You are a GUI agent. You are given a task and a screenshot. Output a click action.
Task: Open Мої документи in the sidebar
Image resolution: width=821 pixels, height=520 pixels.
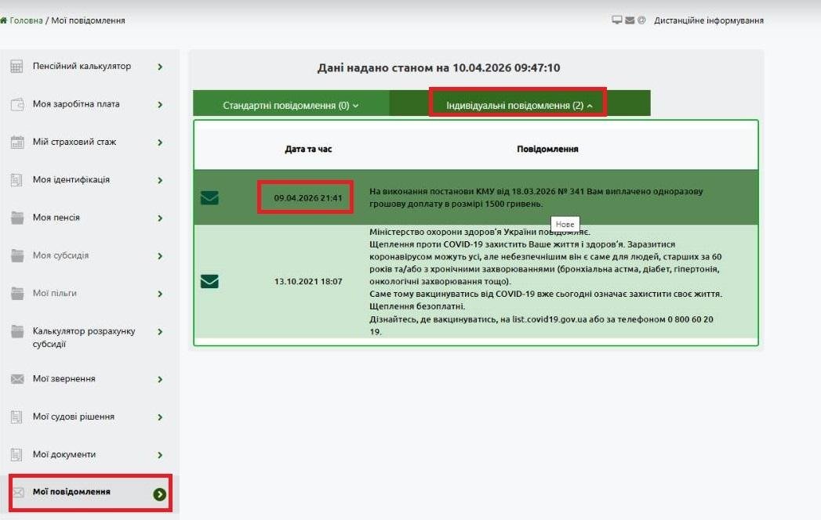coord(64,454)
